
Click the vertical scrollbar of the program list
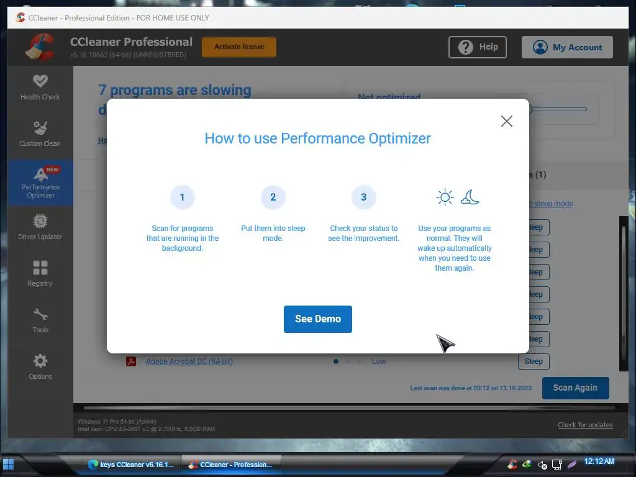click(624, 293)
